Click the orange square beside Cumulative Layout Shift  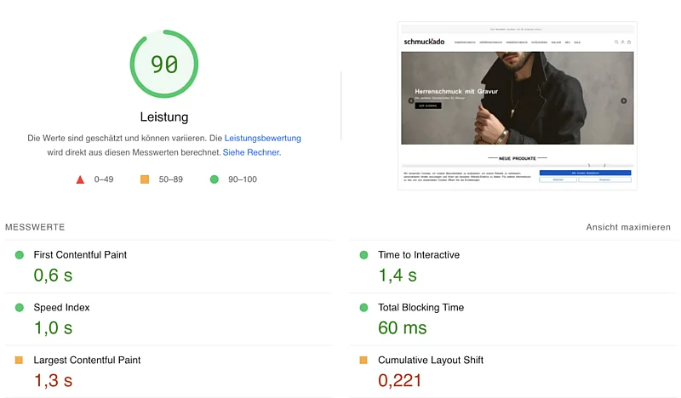(x=363, y=361)
